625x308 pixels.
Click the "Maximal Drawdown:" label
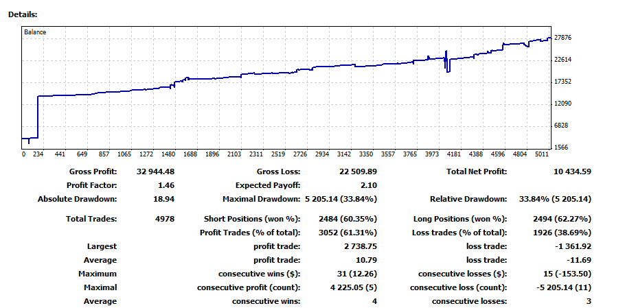262,199
